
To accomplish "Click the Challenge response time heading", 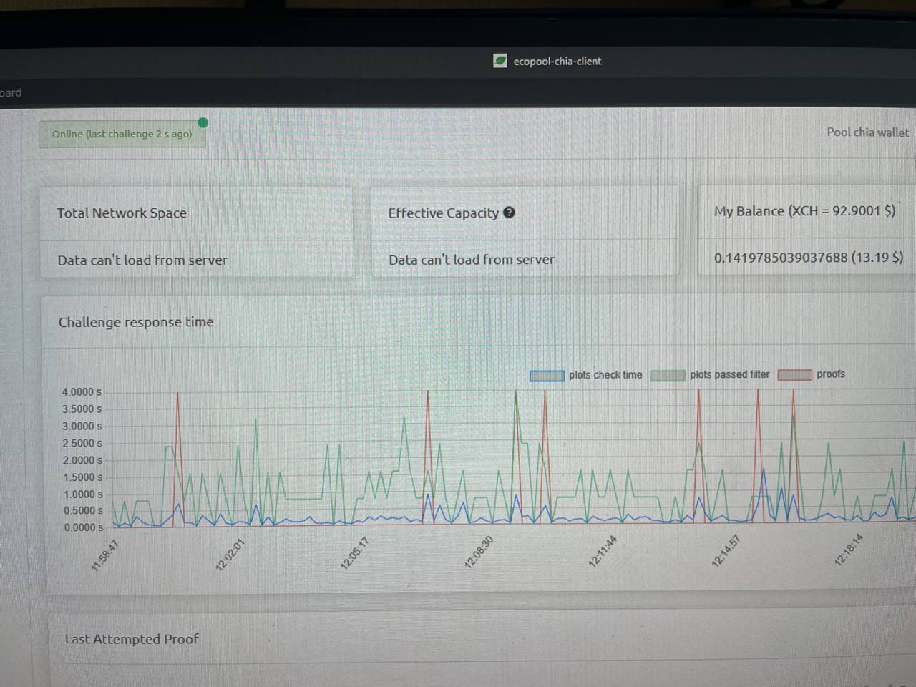I will pos(136,322).
